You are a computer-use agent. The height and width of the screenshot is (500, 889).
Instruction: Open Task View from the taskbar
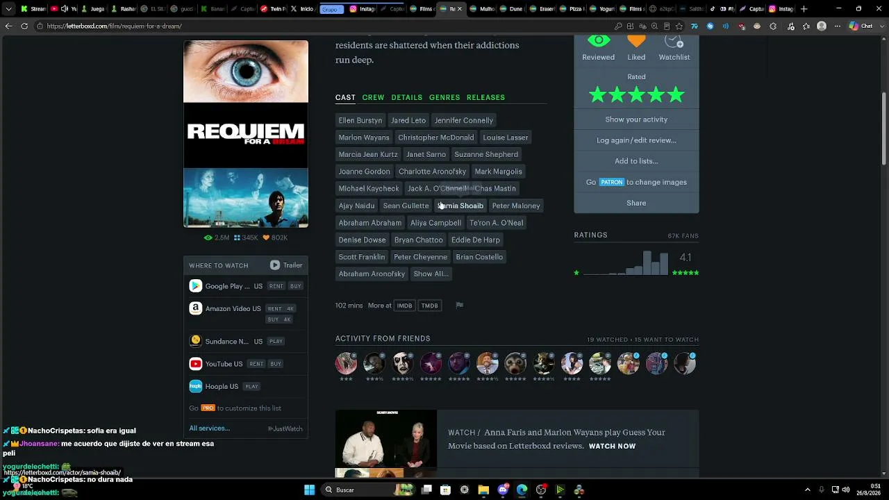tap(426, 490)
